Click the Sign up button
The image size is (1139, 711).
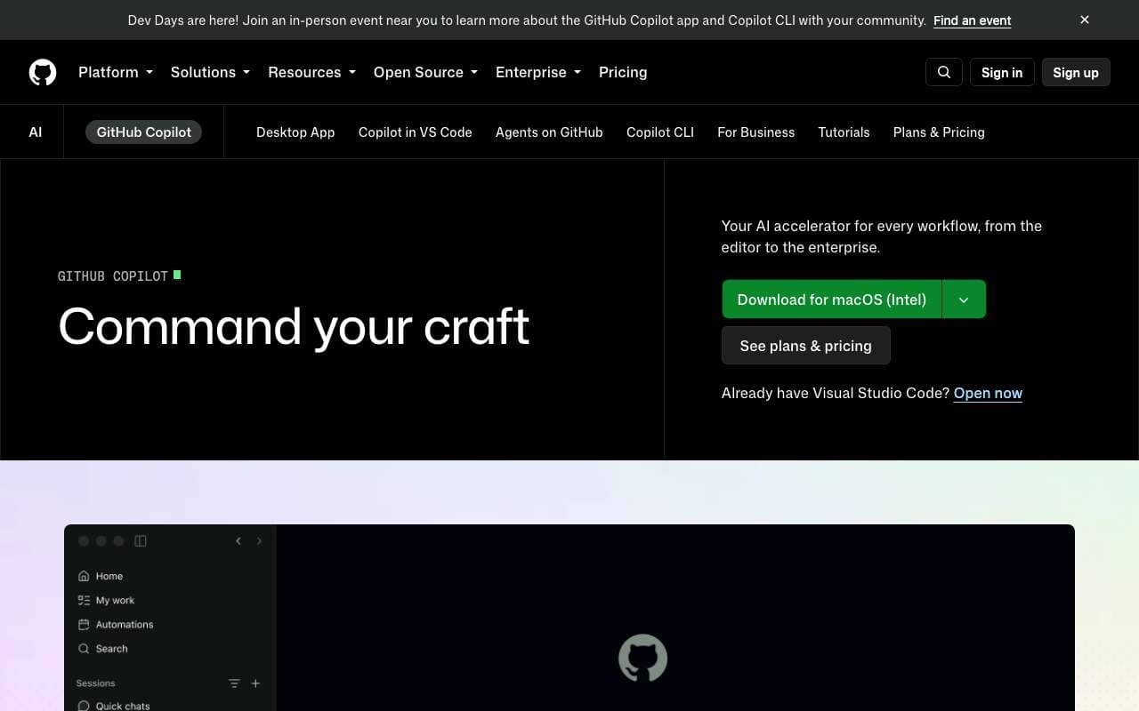coord(1076,72)
